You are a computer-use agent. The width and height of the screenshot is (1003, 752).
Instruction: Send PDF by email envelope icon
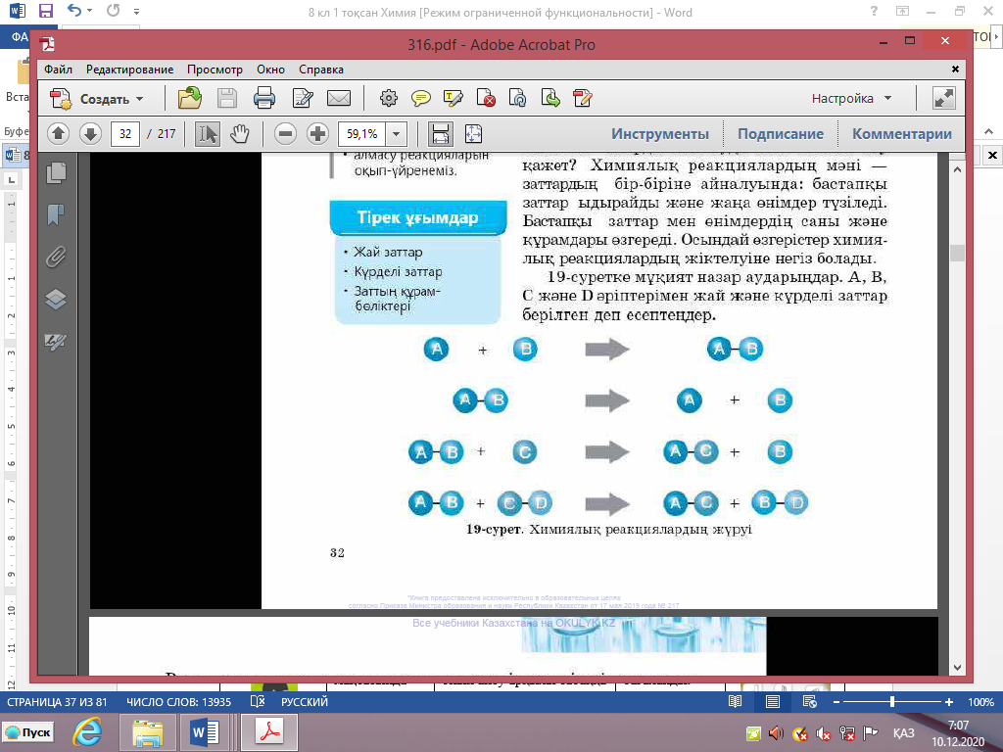click(338, 99)
